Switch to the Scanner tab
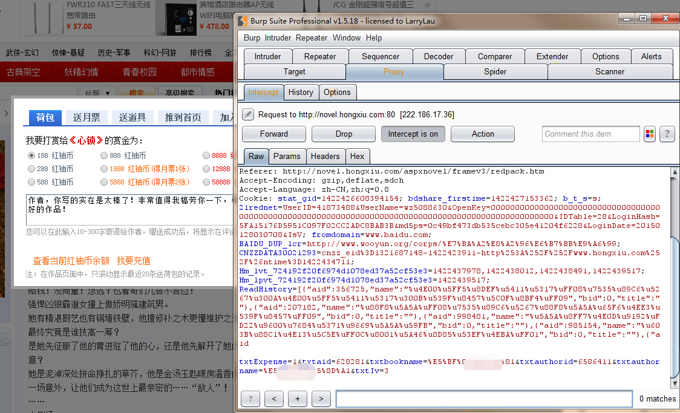 (x=610, y=71)
